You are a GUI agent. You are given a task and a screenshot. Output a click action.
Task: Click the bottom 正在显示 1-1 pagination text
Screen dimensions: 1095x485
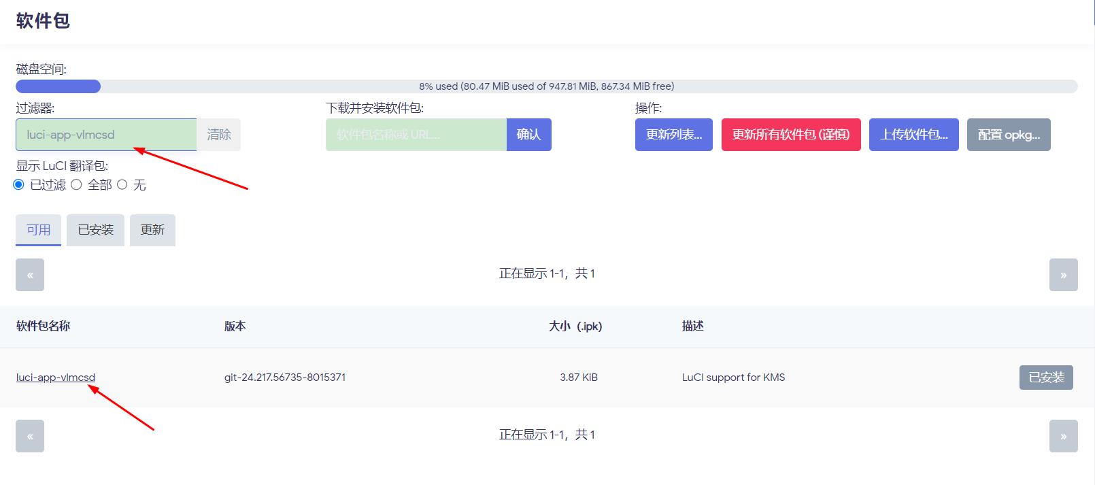point(547,435)
